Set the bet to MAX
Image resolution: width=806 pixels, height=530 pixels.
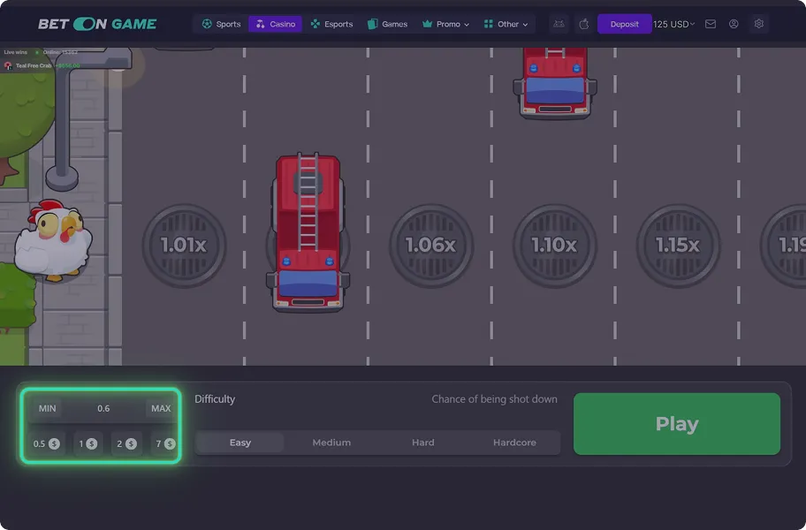coord(161,408)
